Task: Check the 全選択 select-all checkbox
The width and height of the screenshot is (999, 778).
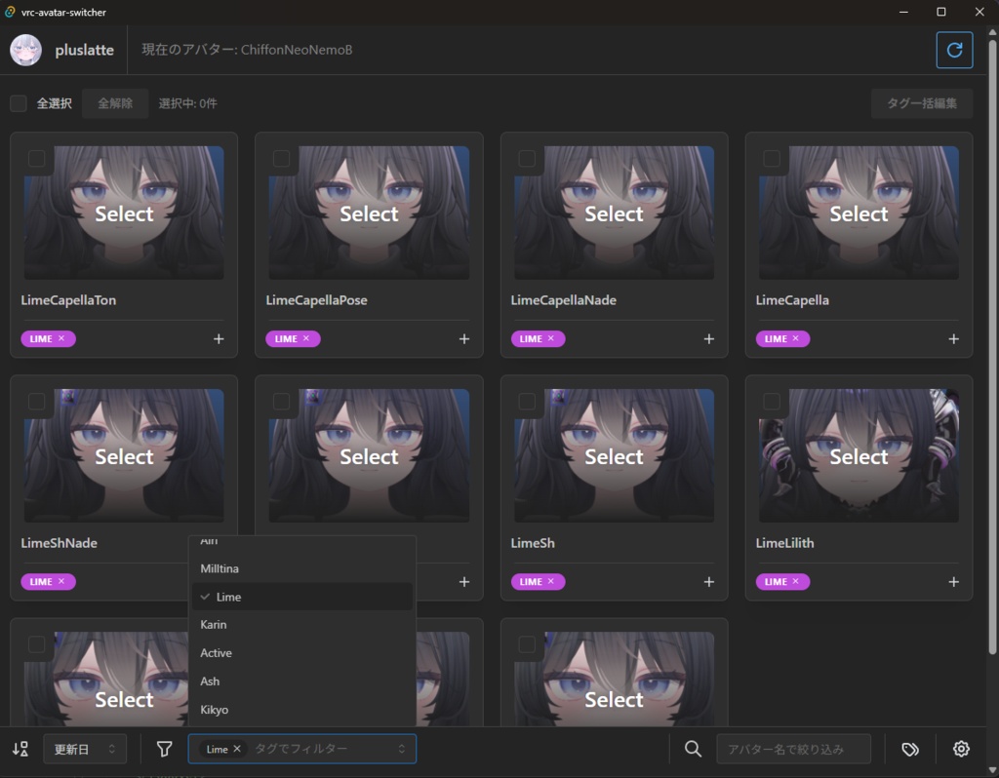Action: [18, 102]
